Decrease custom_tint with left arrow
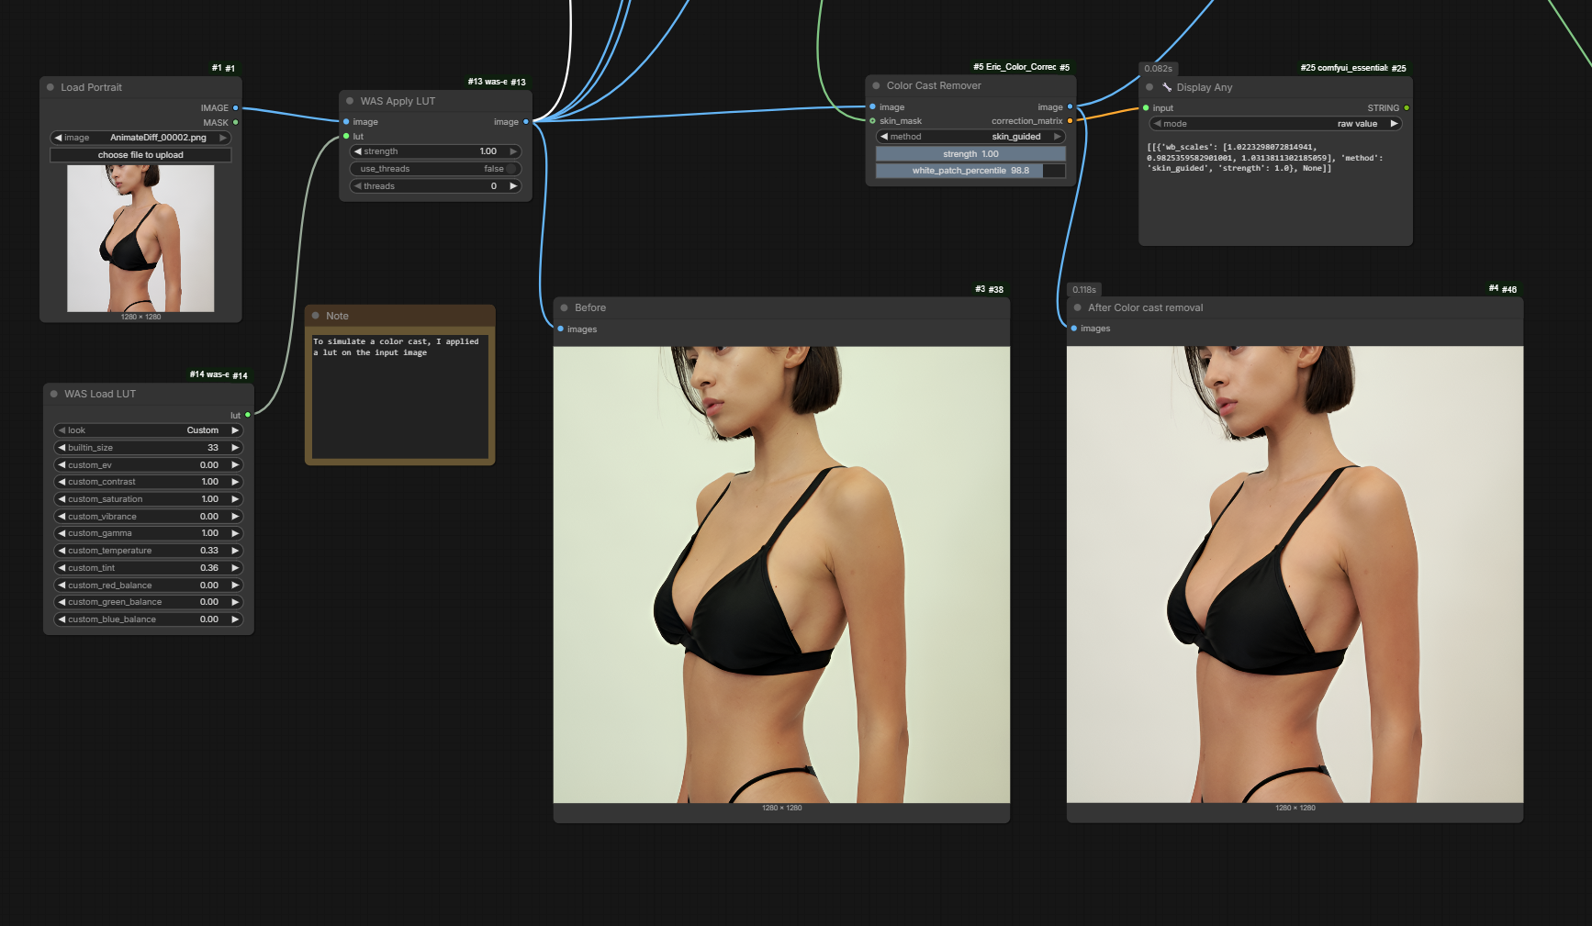 pyautogui.click(x=62, y=568)
